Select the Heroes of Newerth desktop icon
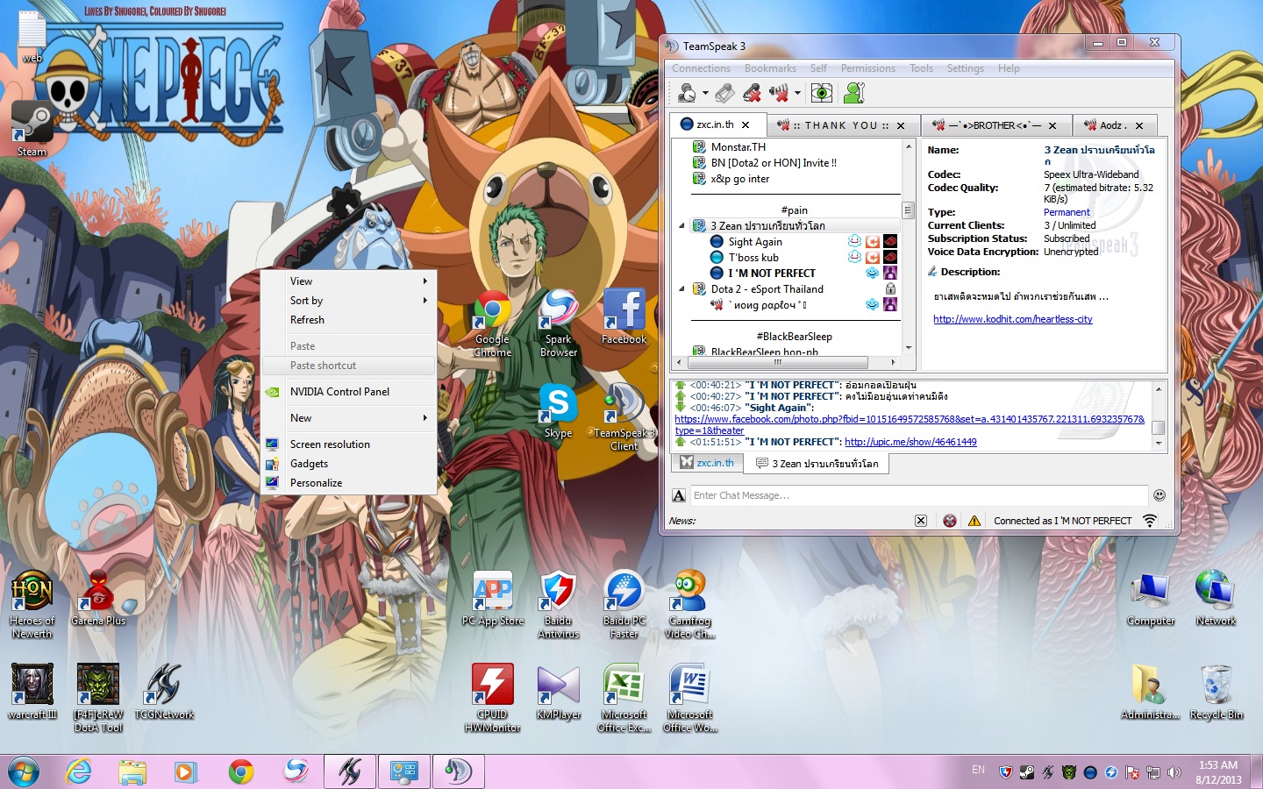 tap(32, 605)
